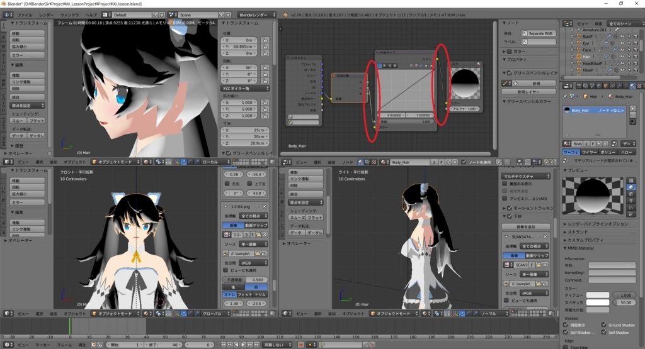Open the ファイル menu in top bar
This screenshot has width=645, height=349.
(x=25, y=15)
